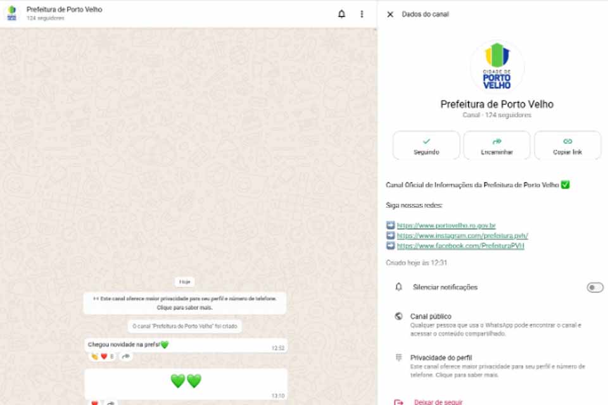This screenshot has width=608, height=405.
Task: Toggle the Silenciar notificações switch
Action: coord(593,287)
